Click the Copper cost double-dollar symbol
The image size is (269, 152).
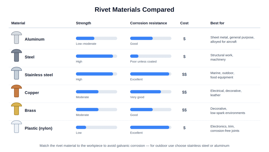click(184, 92)
